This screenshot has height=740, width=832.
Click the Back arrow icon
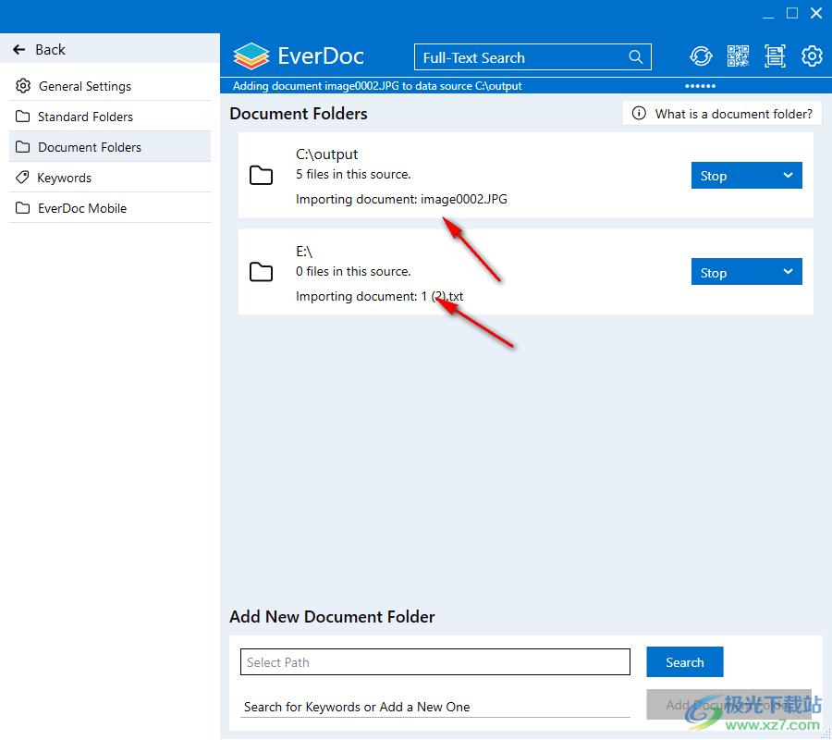(x=19, y=49)
